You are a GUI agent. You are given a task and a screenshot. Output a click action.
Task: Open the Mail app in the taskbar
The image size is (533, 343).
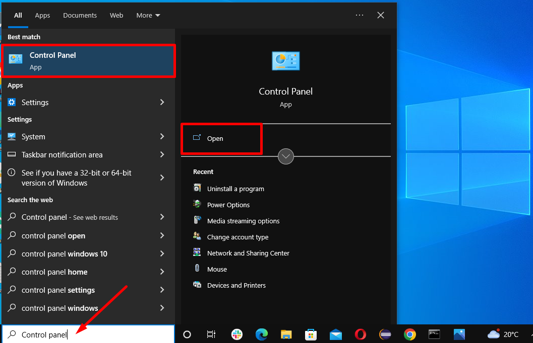point(335,334)
